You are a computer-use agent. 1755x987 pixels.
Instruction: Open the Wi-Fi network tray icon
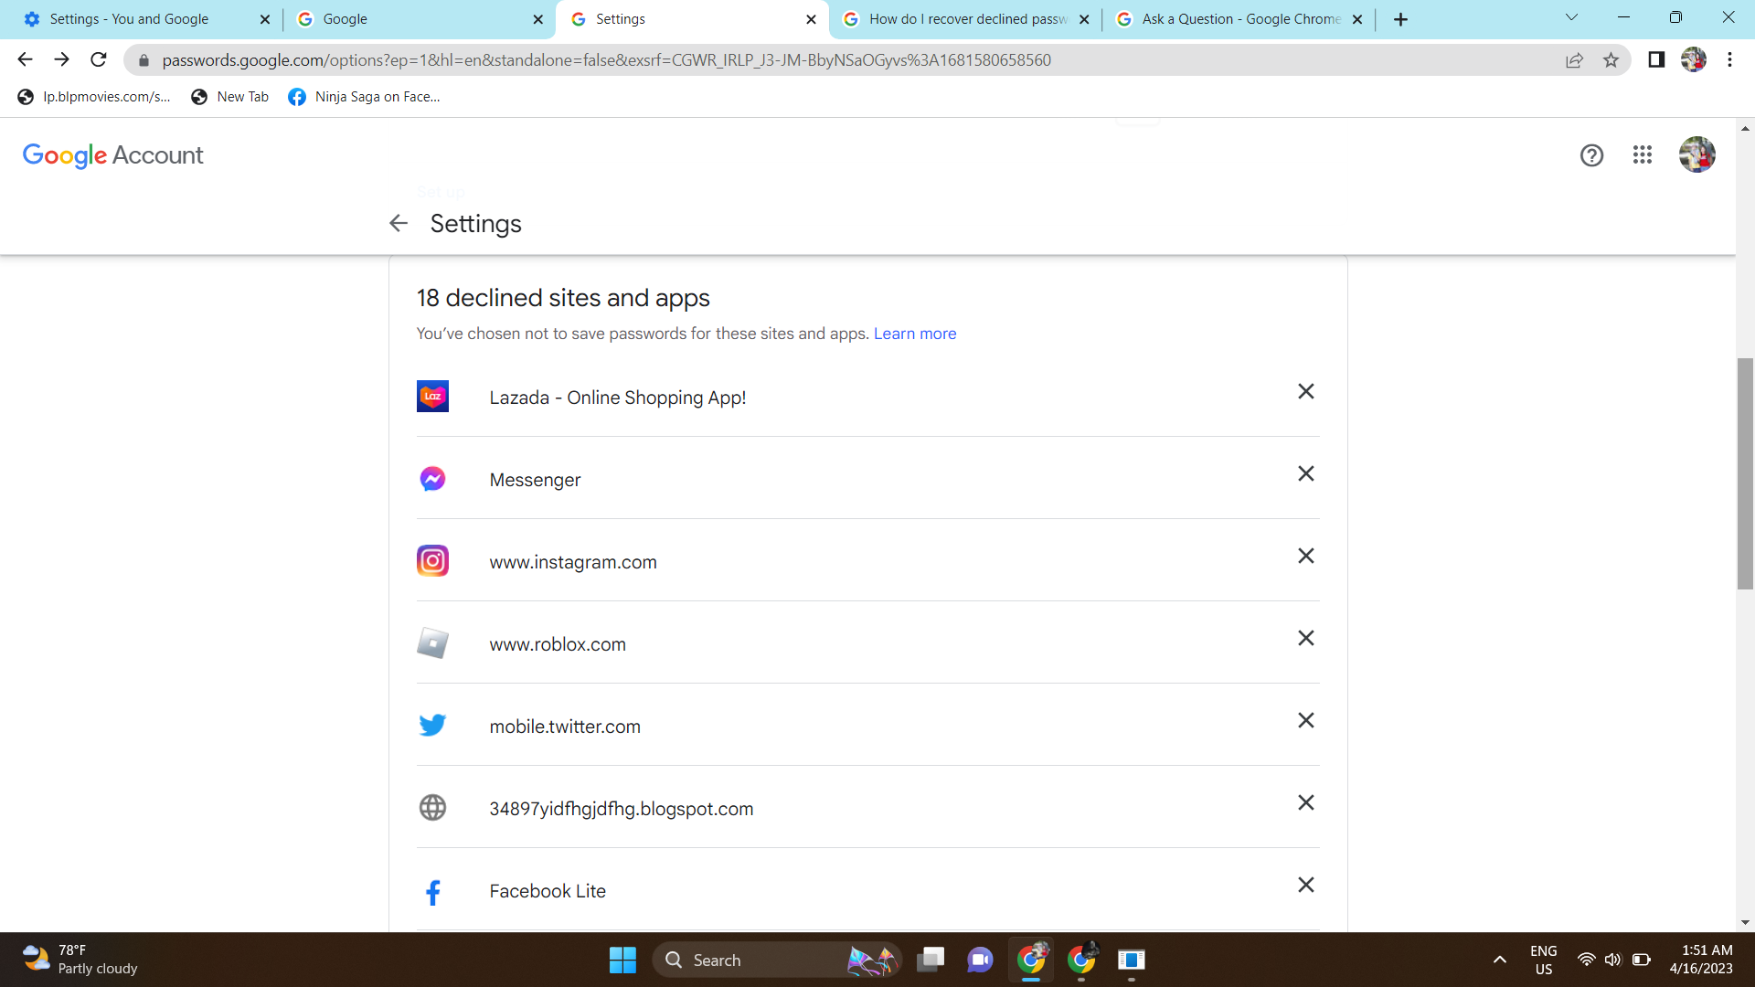1587,960
